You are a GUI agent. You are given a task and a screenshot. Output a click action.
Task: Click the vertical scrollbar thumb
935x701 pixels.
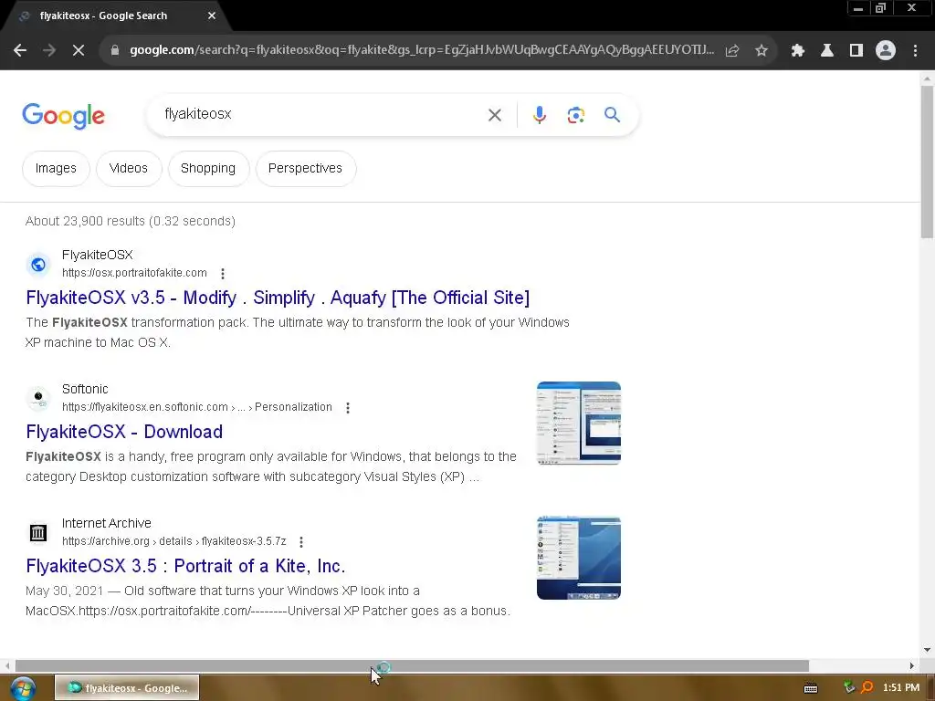[x=927, y=162]
